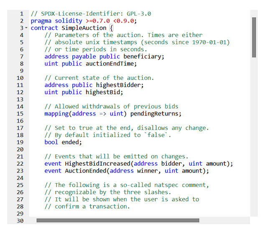Click the vertical scrollbar thumb

[x=254, y=40]
